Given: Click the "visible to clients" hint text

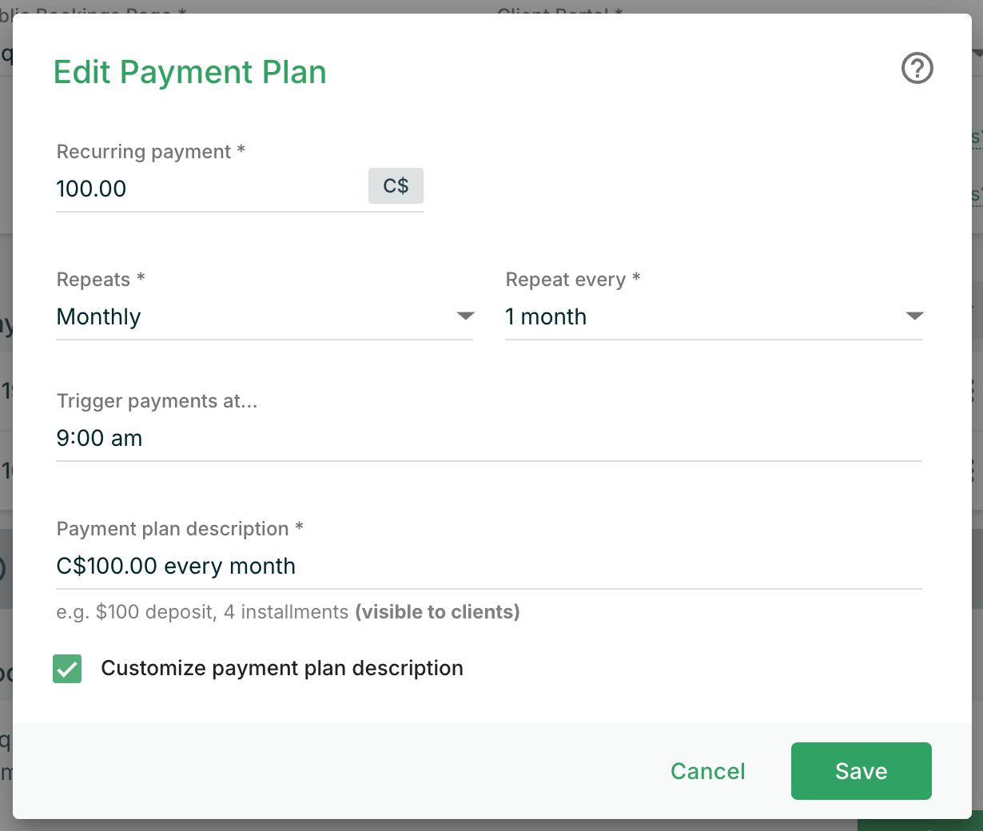Looking at the screenshot, I should 437,612.
